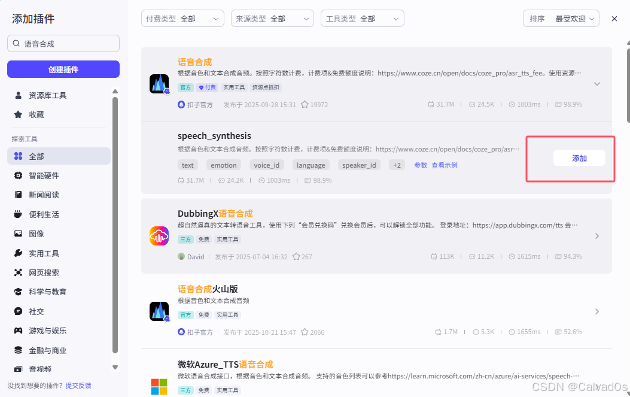
Task: Collapse the 语音合成 plugin card
Action: [x=597, y=84]
